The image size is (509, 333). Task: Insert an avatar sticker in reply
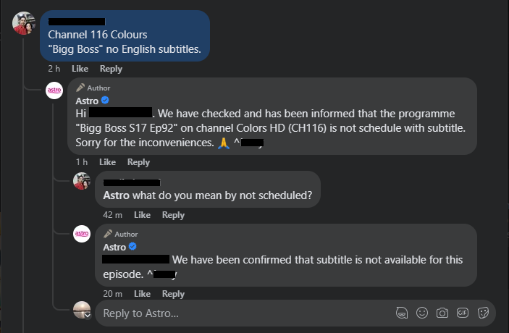click(401, 313)
